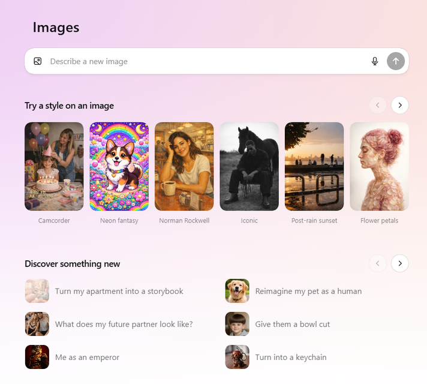Select the Camcorder style thumbnail
The width and height of the screenshot is (427, 384).
coord(54,166)
